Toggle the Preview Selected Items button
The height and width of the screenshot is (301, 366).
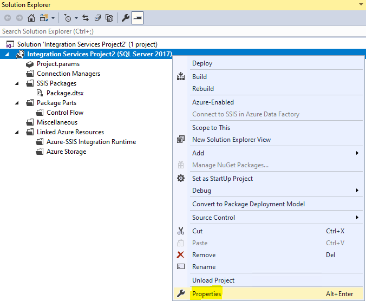[138, 18]
